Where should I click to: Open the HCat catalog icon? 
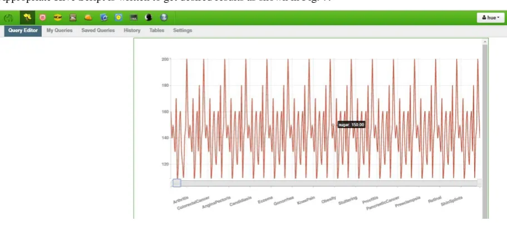58,17
